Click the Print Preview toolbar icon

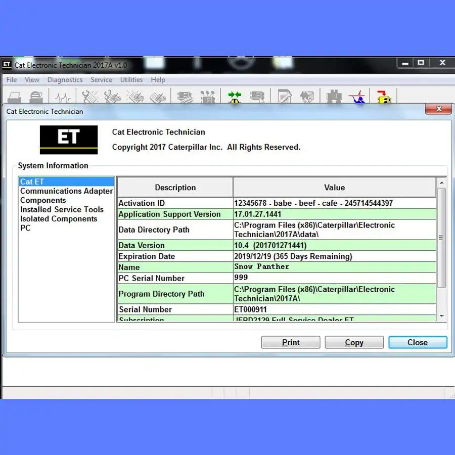[36, 97]
